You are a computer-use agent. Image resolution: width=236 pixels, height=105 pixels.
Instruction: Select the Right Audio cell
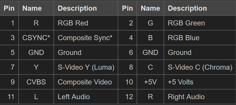[186, 97]
